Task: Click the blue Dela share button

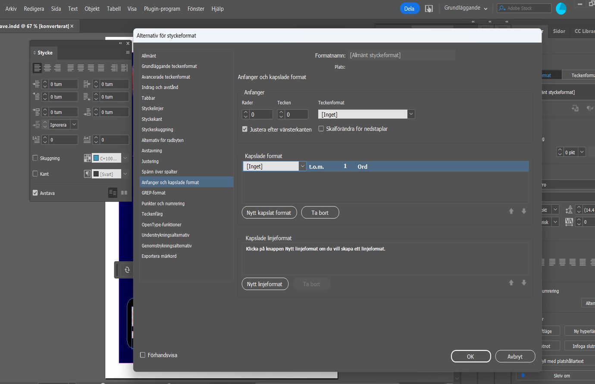Action: [x=409, y=9]
